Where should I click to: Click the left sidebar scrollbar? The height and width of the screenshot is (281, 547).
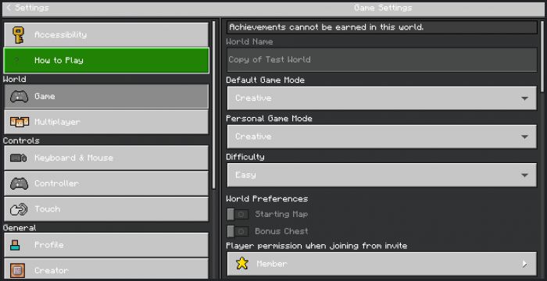[214, 105]
